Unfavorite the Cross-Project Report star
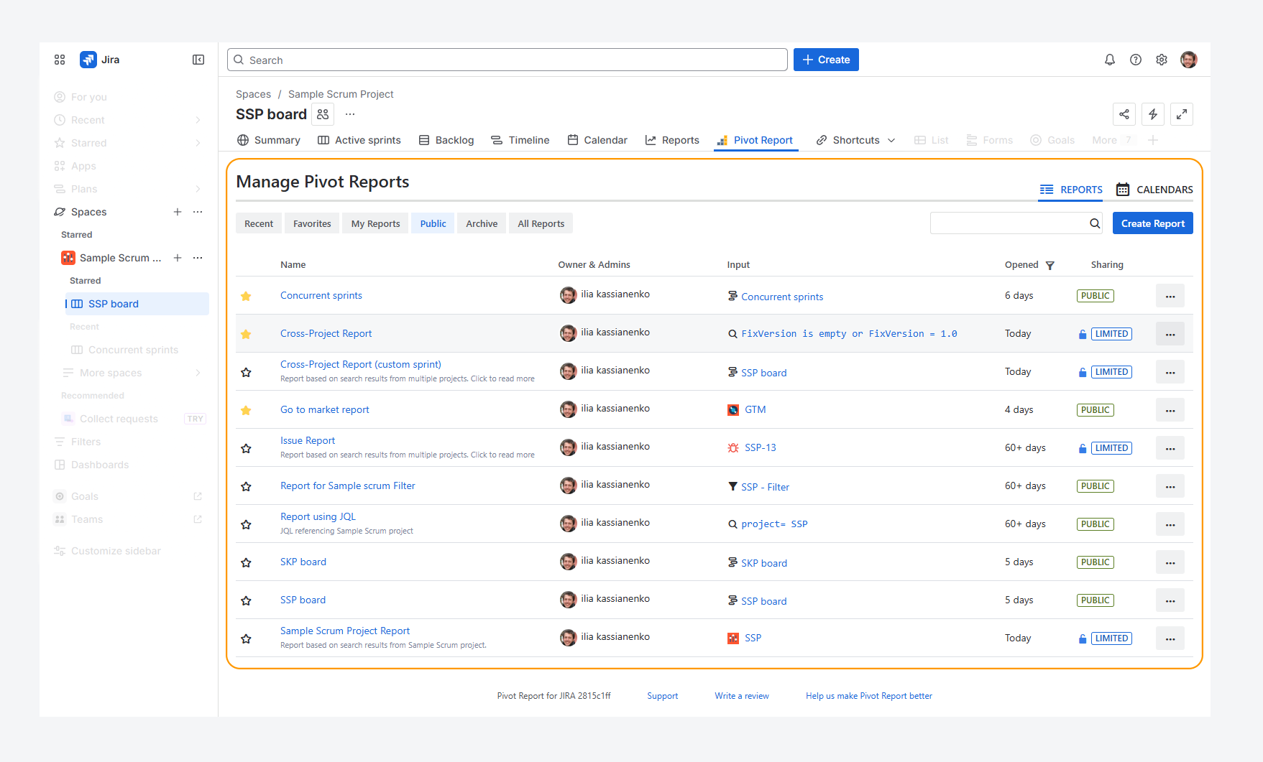The height and width of the screenshot is (762, 1263). [x=246, y=334]
